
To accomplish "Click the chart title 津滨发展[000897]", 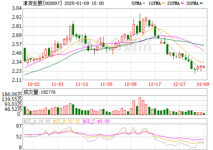I will pyautogui.click(x=42, y=3).
